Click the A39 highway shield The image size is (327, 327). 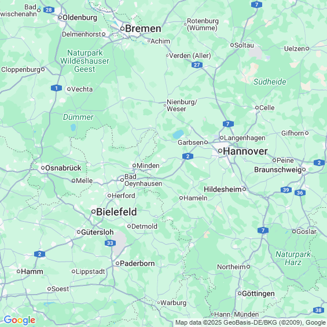(x=286, y=190)
